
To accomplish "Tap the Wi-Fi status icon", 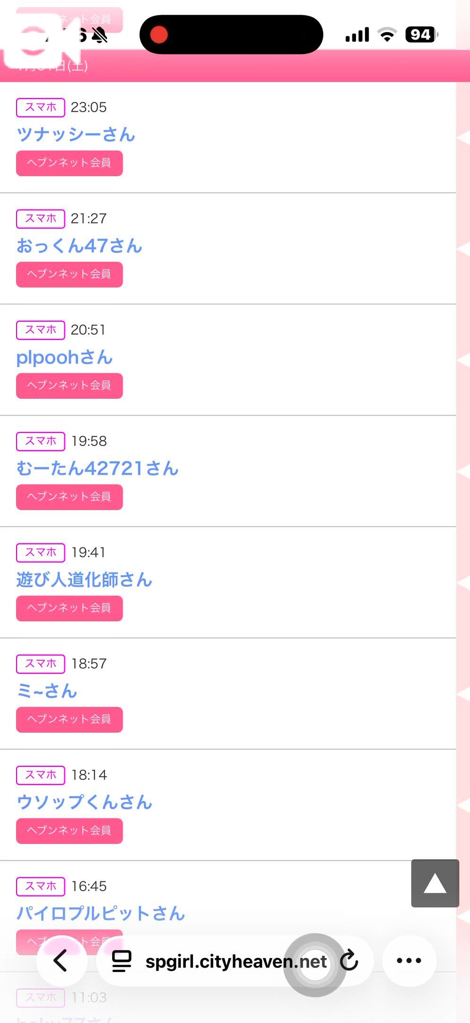I will coord(387,35).
